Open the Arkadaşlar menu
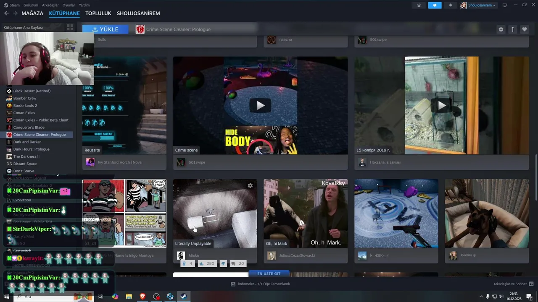 [50, 5]
